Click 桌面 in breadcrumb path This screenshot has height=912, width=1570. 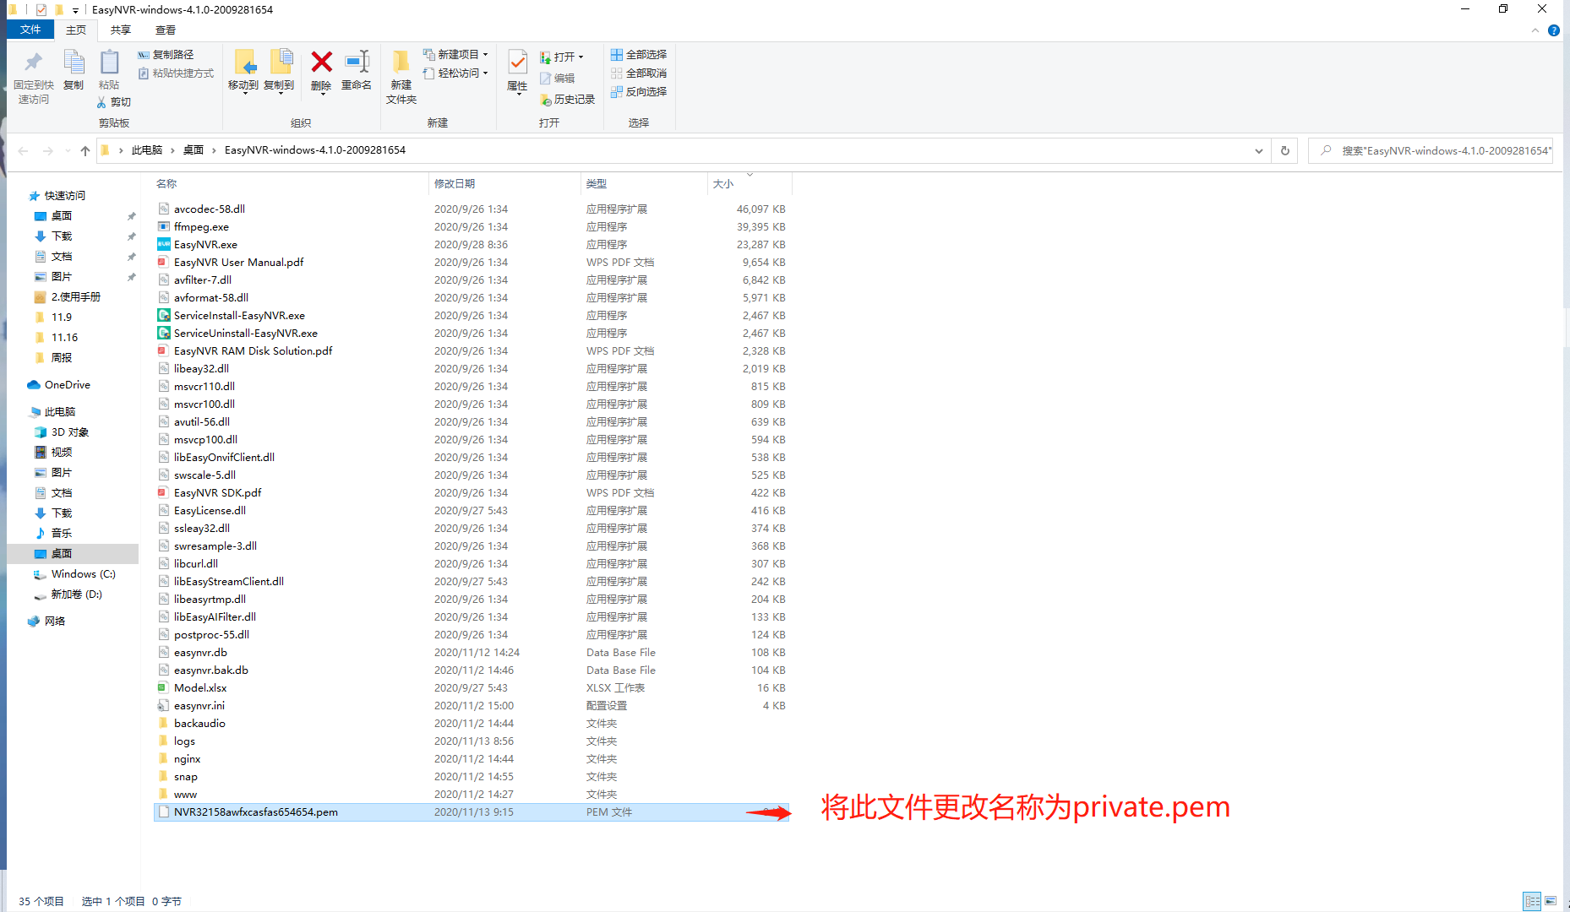(194, 150)
